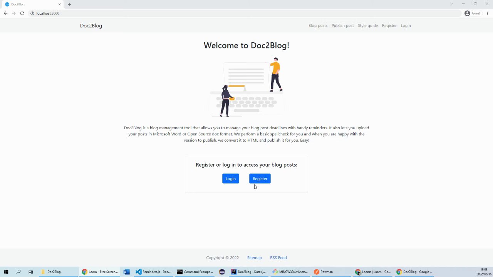Open Publish post in the navbar

pos(342,25)
